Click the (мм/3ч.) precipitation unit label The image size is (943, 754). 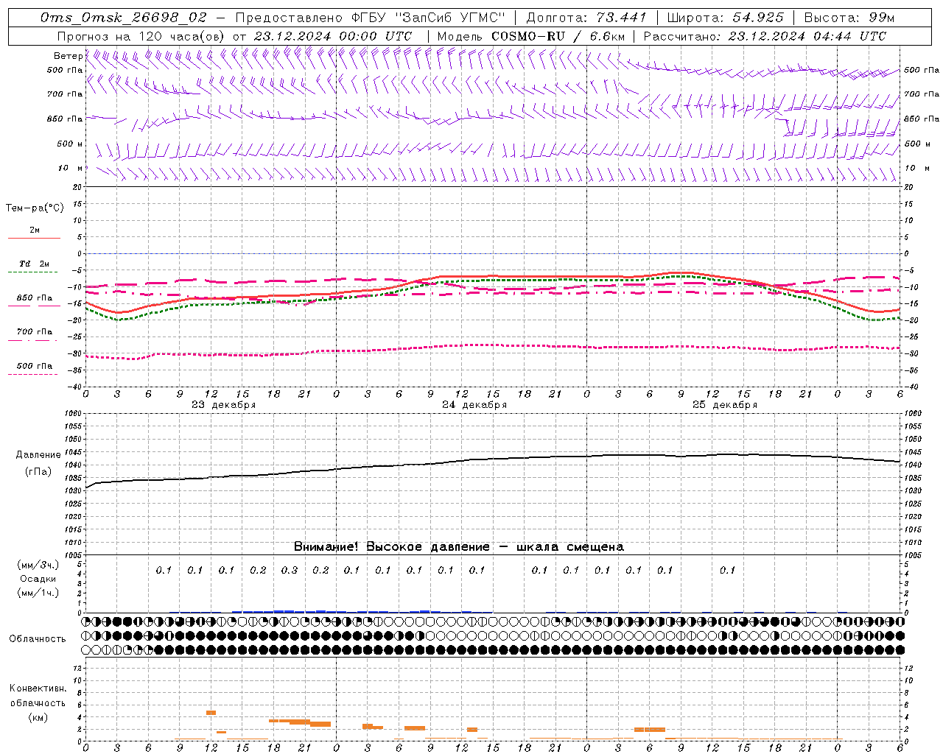click(38, 565)
